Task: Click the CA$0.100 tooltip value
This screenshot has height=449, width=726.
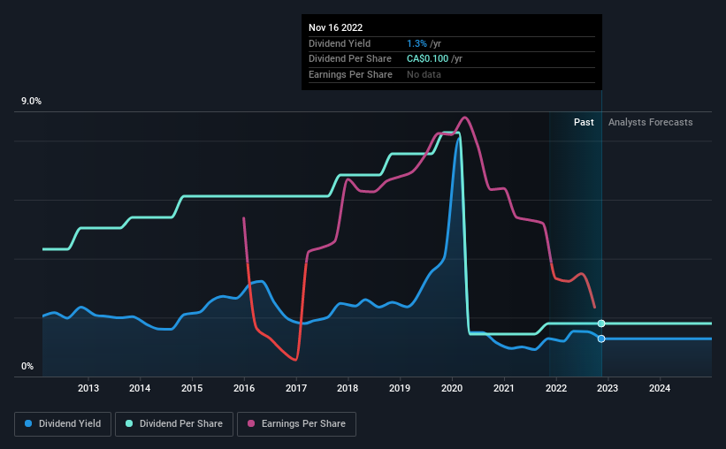Action: point(427,59)
